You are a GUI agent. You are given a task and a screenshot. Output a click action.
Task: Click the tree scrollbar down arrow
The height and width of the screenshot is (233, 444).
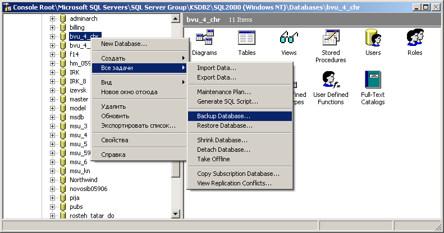click(x=176, y=214)
